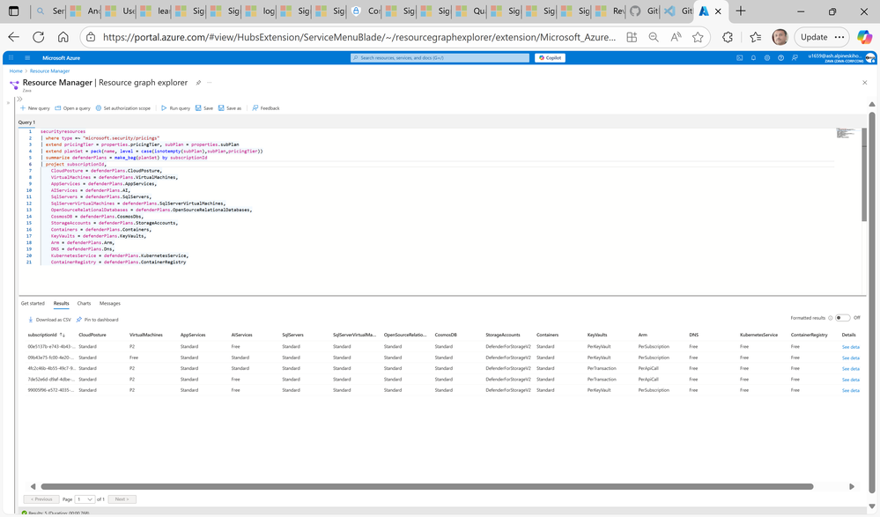Click the account avatar in Azure header
Screen dimensions: 880x517
870,58
